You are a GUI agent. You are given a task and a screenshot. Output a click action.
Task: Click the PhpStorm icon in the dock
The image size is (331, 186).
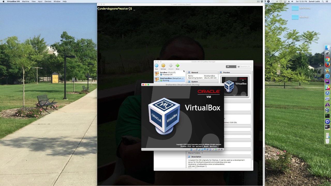point(327,82)
